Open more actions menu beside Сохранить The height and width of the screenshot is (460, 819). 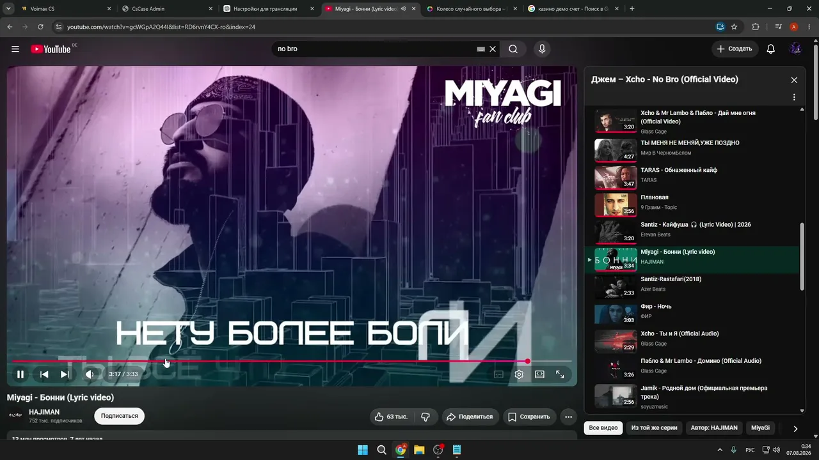[568, 417]
